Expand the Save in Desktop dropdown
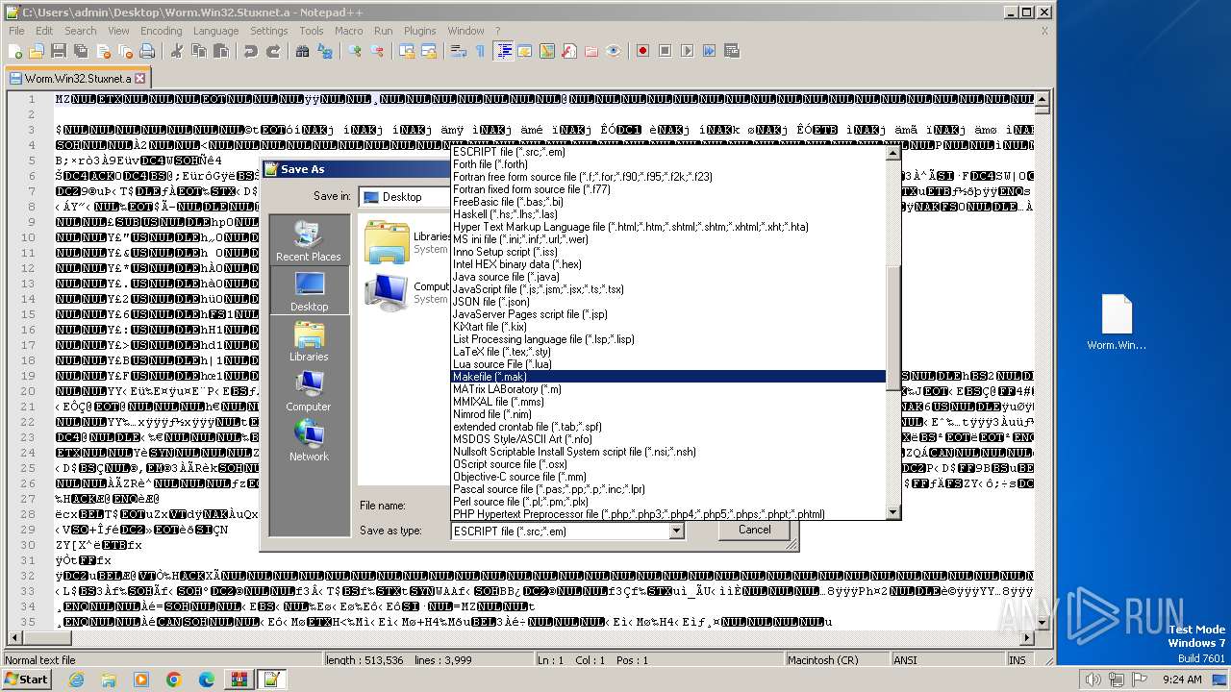1231x692 pixels. pos(404,197)
